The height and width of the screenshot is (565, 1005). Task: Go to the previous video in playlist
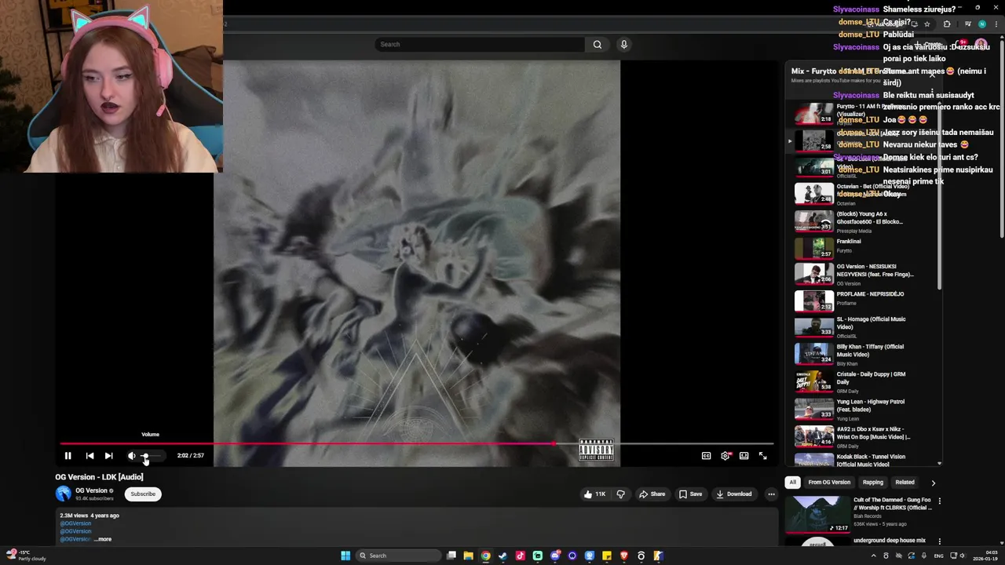[90, 456]
